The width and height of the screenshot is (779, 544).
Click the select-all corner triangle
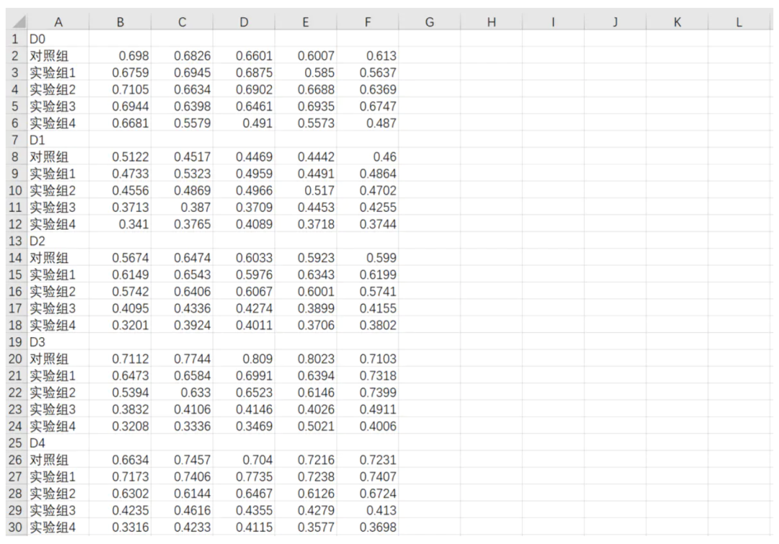click(19, 22)
